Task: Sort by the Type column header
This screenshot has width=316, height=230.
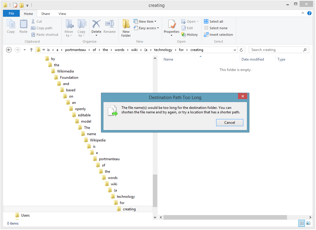Action: click(x=281, y=59)
